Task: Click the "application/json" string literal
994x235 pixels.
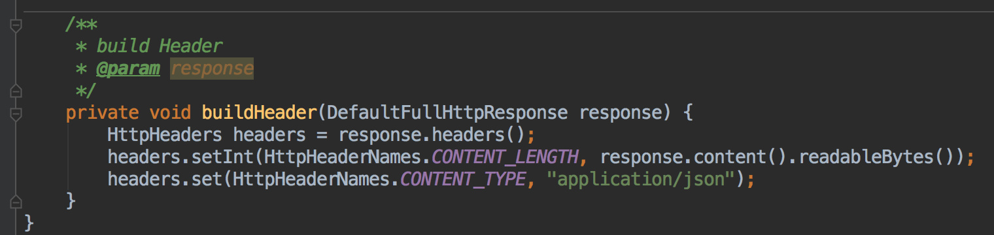Action: (643, 179)
